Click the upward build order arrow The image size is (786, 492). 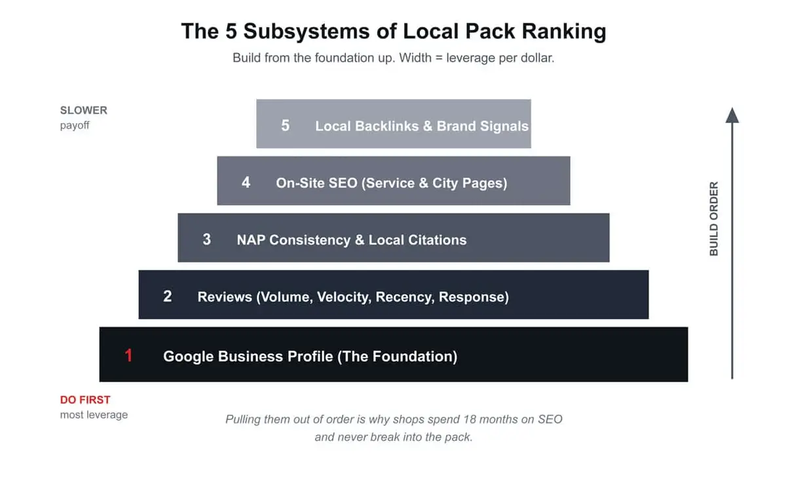732,243
